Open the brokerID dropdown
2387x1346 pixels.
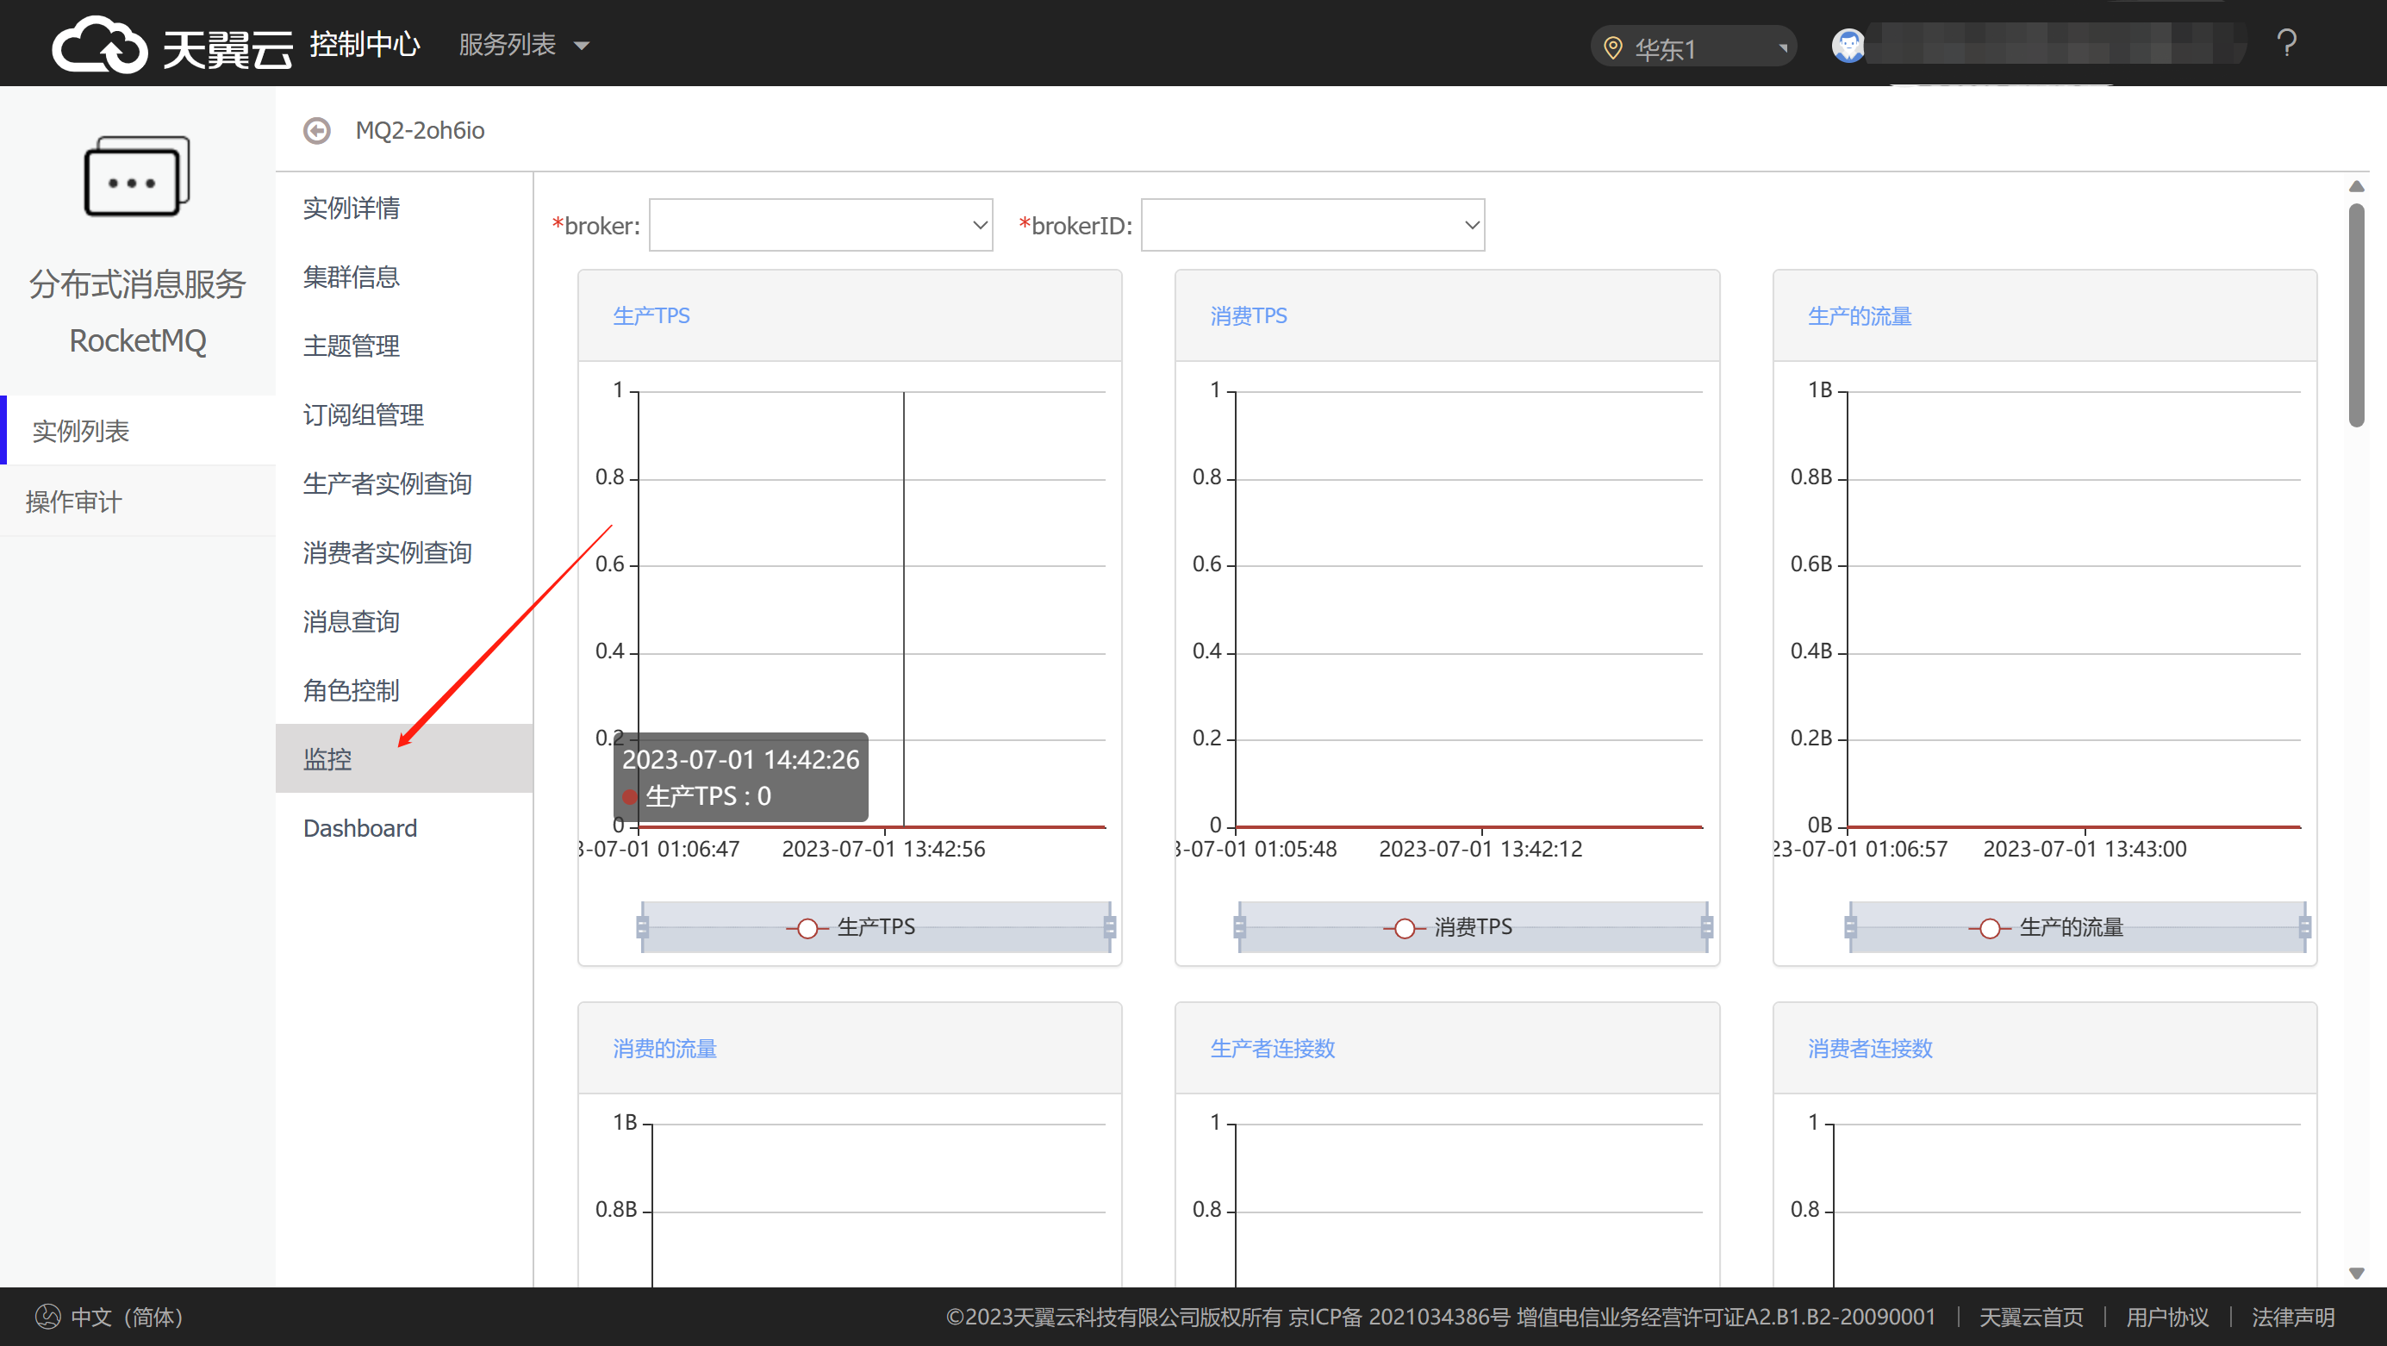click(1312, 225)
